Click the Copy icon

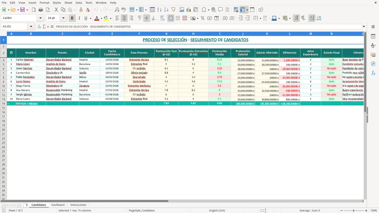[x=63, y=10]
